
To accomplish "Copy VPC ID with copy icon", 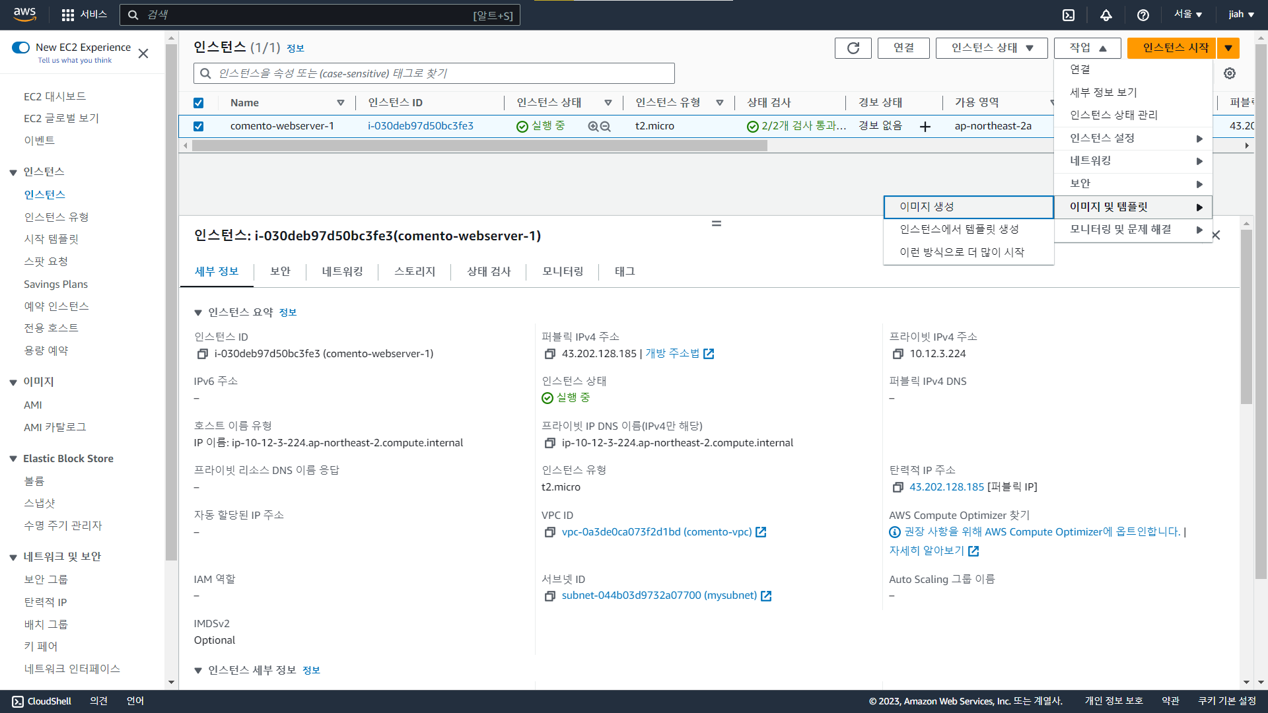I will click(x=549, y=532).
